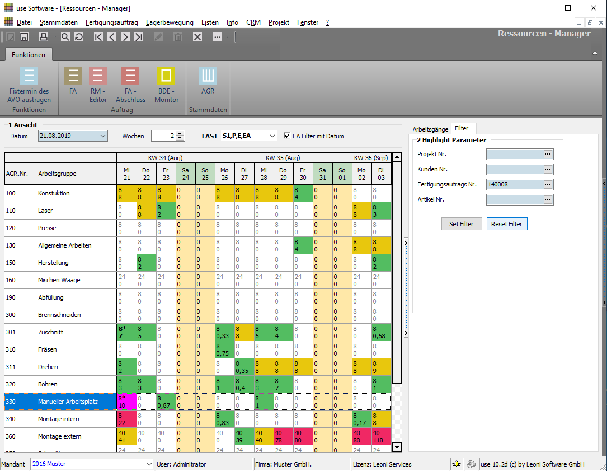Open the Projekt menu

pos(279,22)
